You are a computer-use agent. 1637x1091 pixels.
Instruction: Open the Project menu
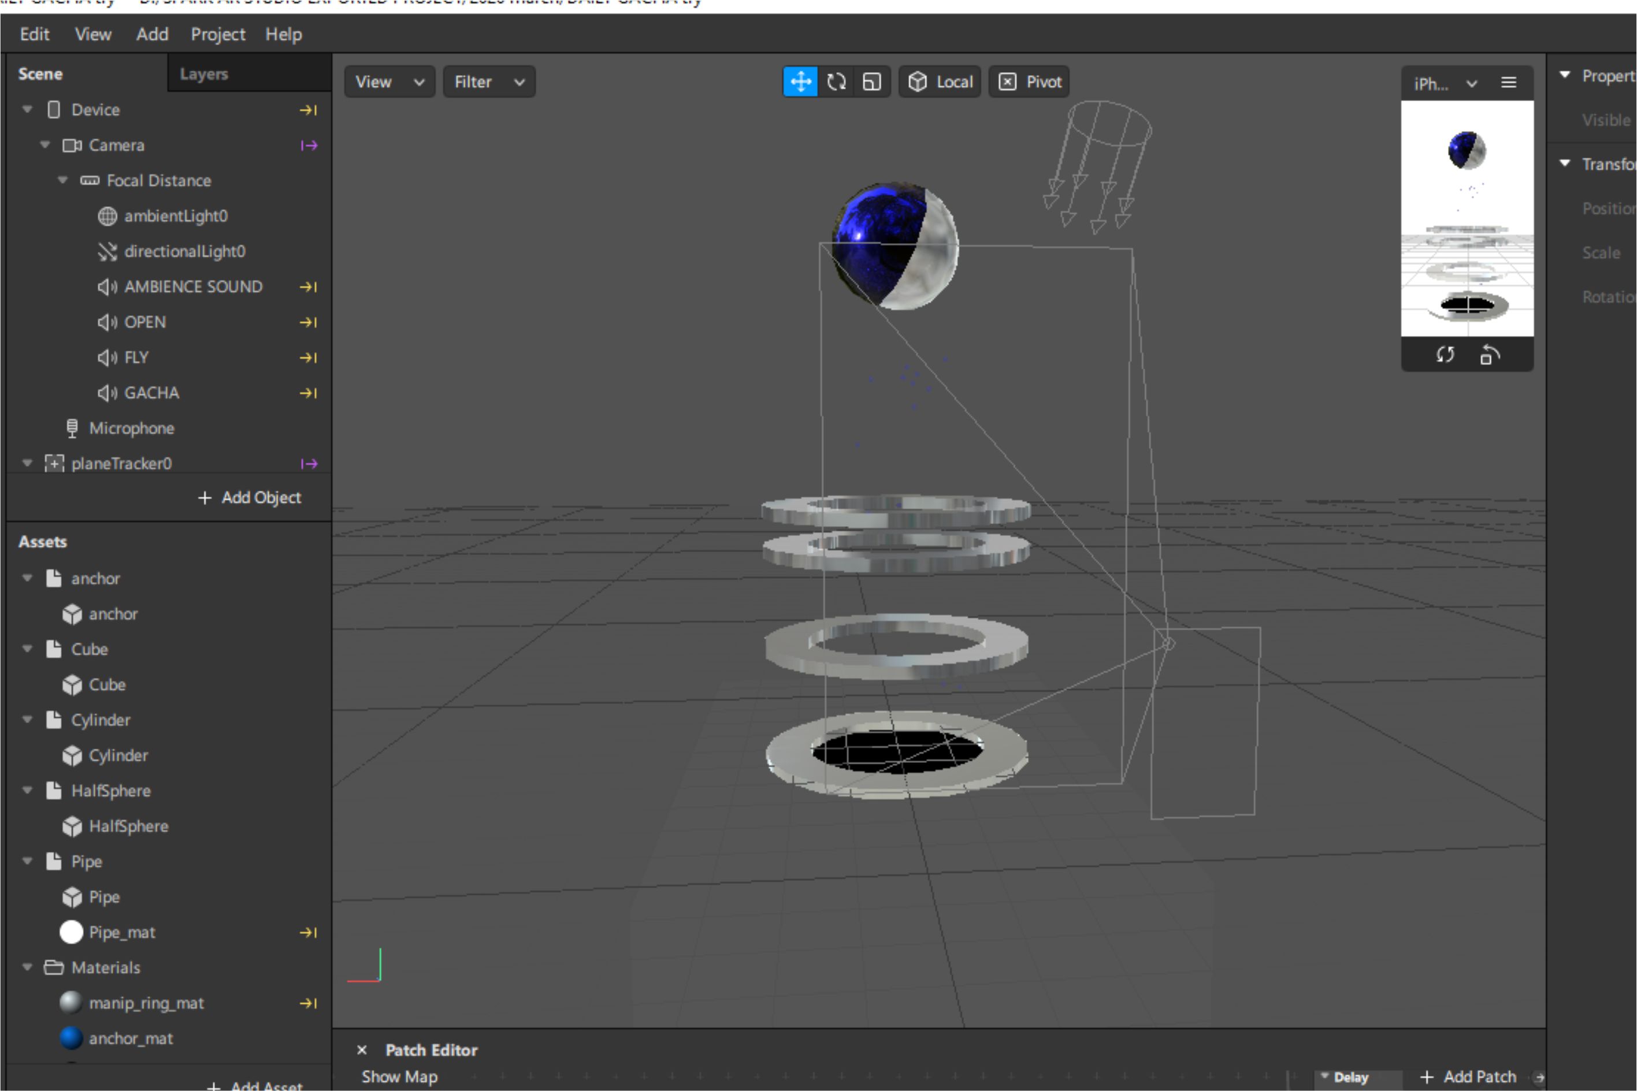click(x=217, y=34)
